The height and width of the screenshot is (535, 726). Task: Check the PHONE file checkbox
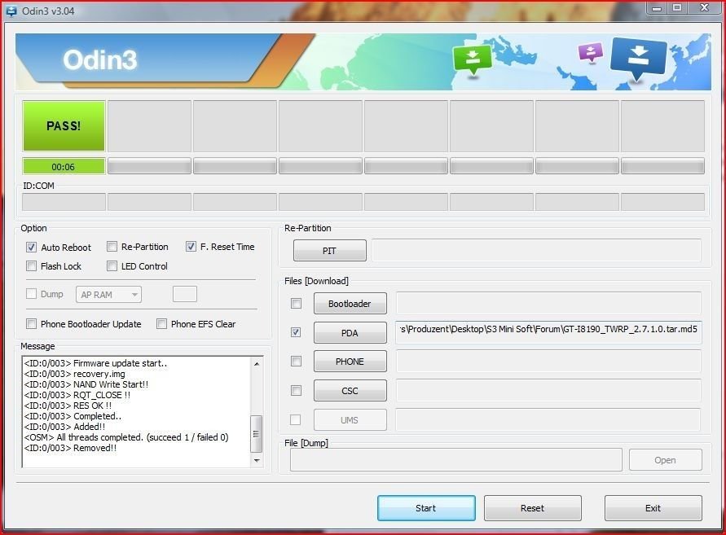pos(296,362)
